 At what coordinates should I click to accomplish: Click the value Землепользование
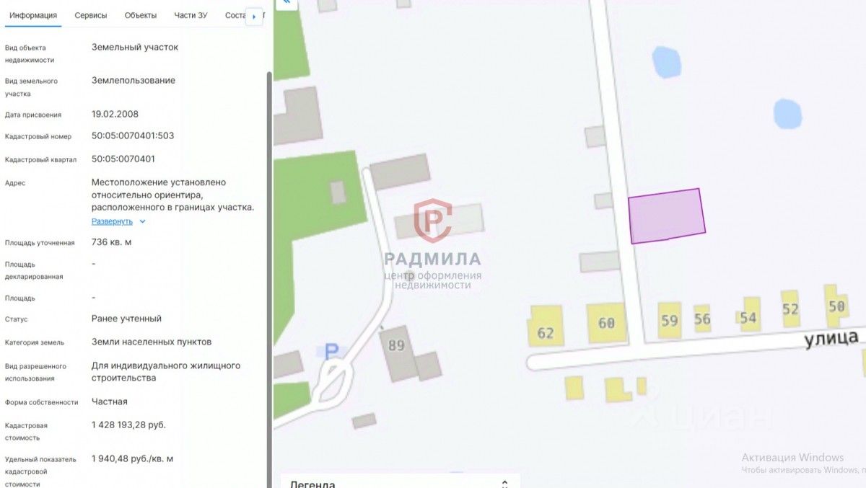(134, 80)
